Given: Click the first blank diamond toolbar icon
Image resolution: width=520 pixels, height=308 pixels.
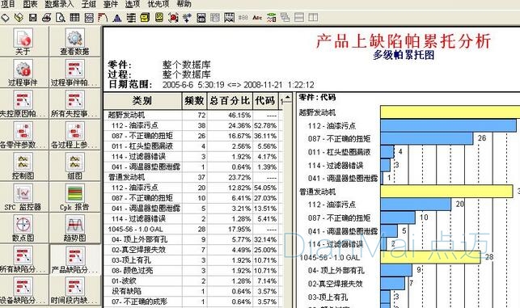Looking at the screenshot, I should [x=5, y=17].
